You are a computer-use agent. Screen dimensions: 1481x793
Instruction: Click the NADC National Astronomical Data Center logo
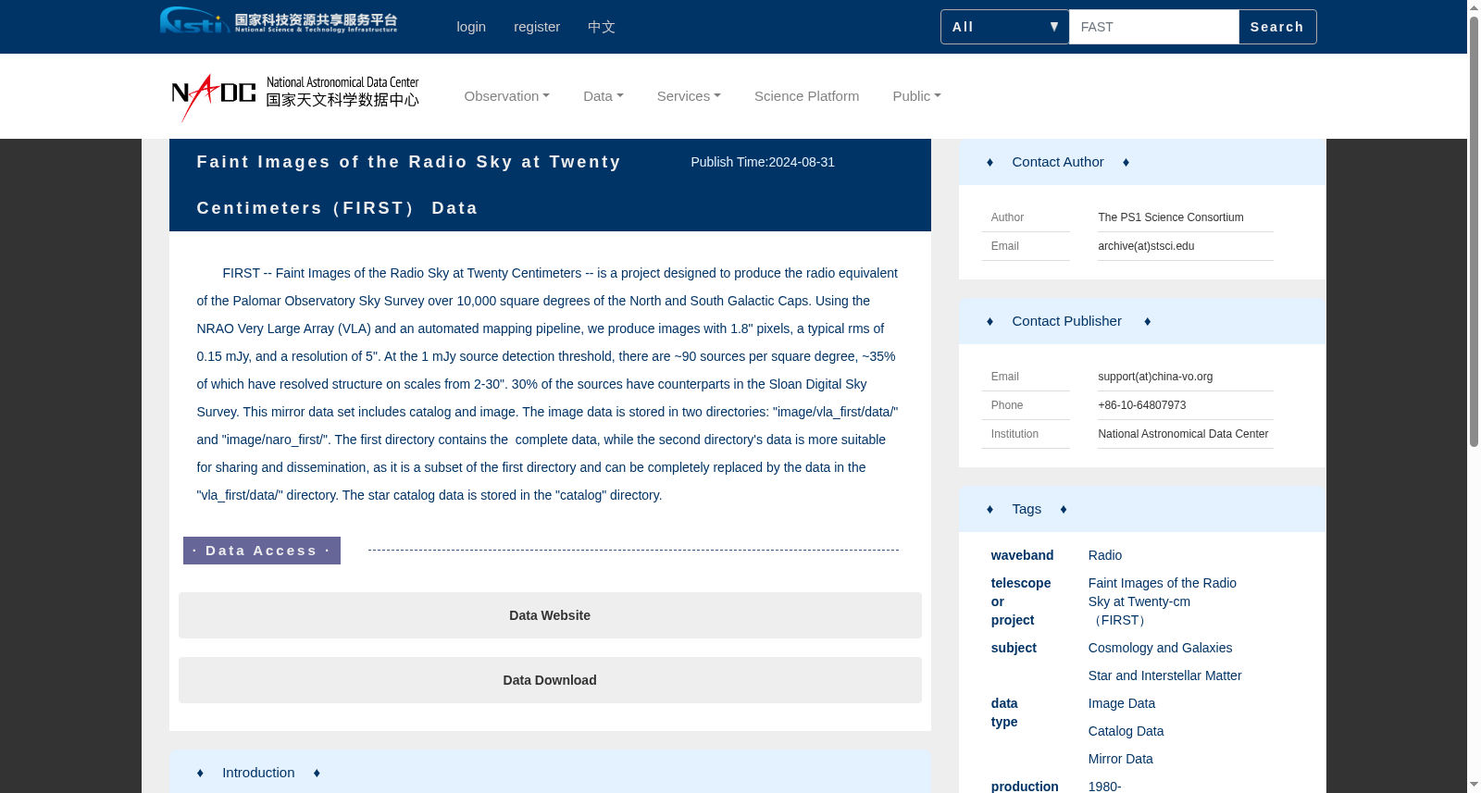coord(295,97)
